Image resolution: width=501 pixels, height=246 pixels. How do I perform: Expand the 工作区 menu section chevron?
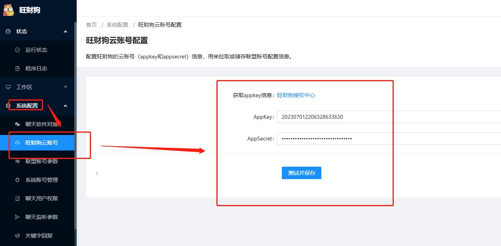click(65, 87)
